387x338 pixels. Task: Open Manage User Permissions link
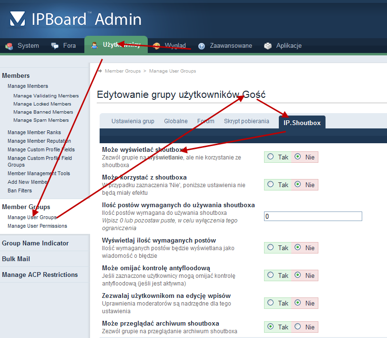[x=37, y=226]
